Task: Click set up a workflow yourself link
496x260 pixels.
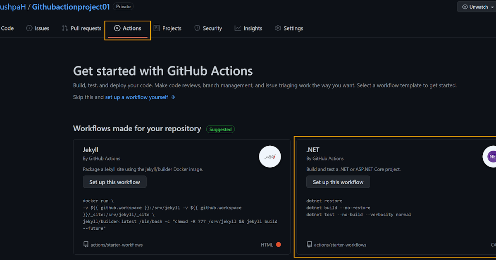Action: tap(136, 97)
